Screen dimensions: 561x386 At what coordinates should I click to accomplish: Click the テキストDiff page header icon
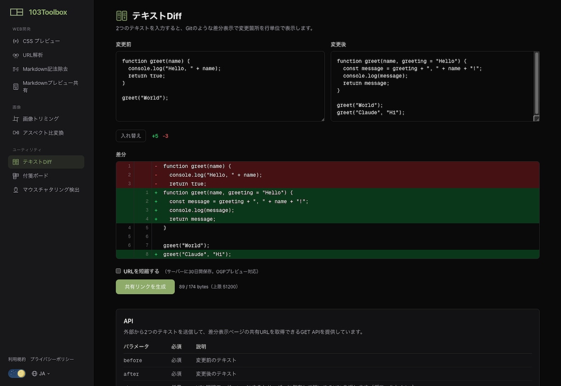coord(121,16)
